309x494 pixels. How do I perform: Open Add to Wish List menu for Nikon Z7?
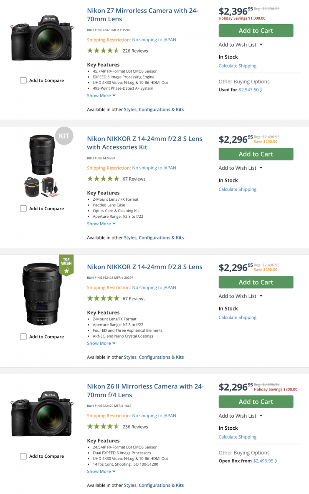tap(241, 45)
